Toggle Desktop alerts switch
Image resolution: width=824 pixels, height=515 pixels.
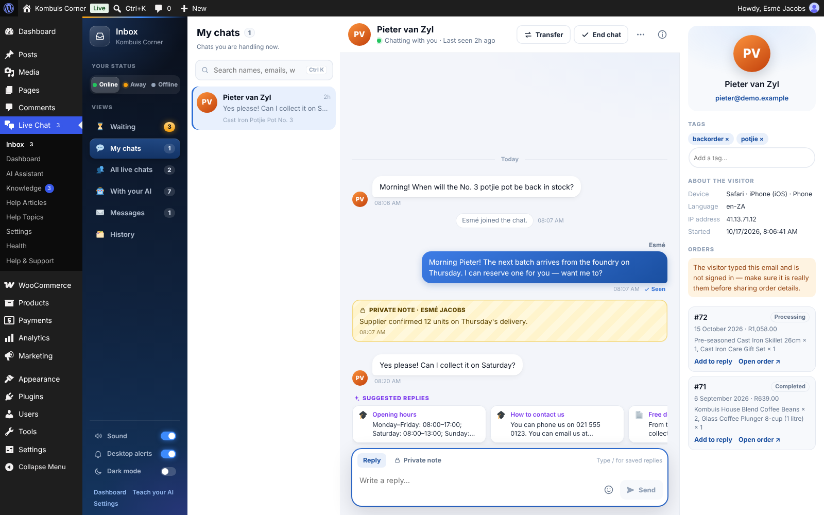pos(168,454)
